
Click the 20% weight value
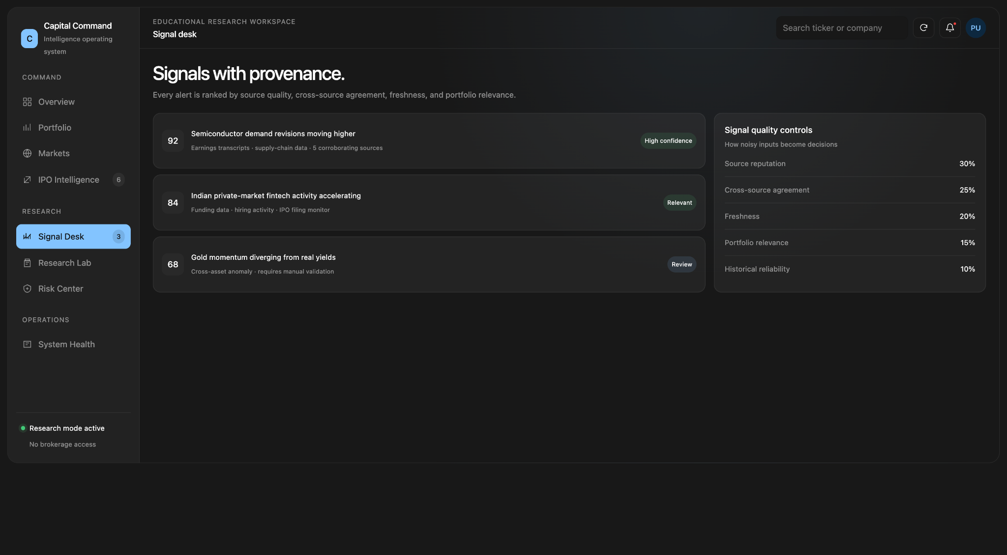(967, 216)
